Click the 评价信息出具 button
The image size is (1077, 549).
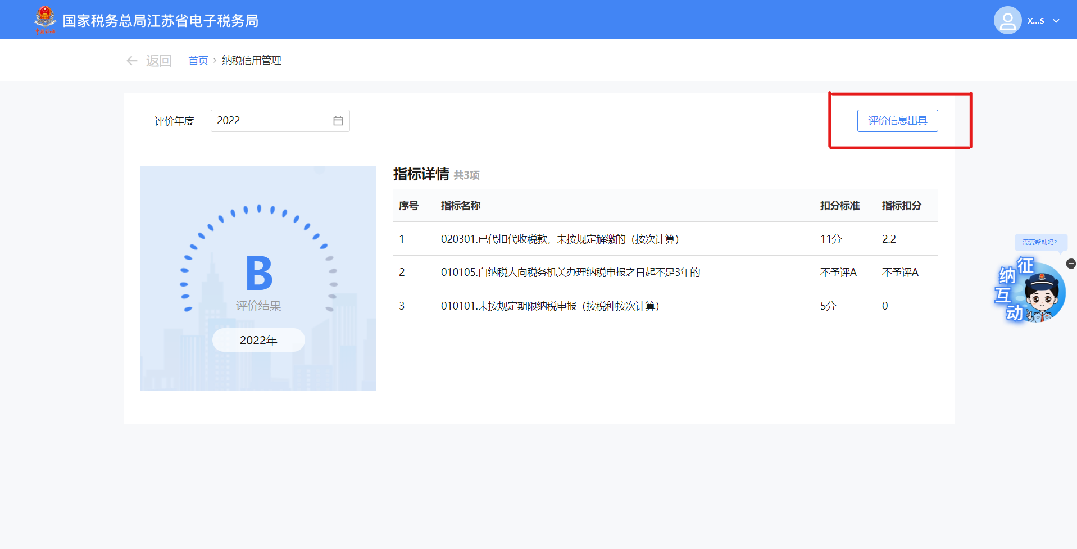click(x=897, y=121)
